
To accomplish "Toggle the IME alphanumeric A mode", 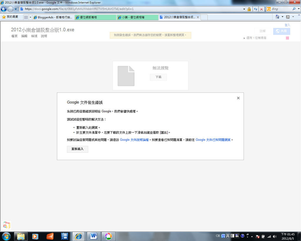I will pyautogui.click(x=228, y=236).
